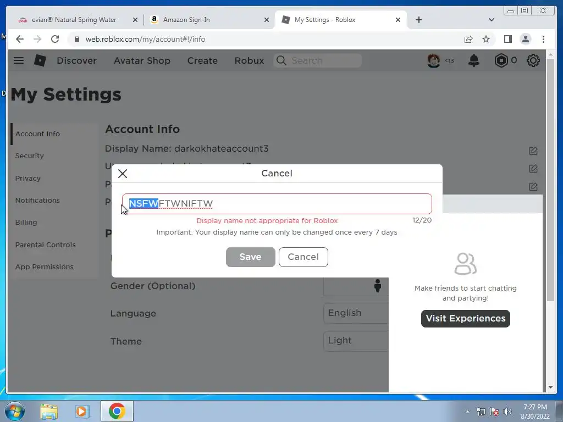Click the Roblox Search field
This screenshot has height=422, width=563.
click(317, 60)
